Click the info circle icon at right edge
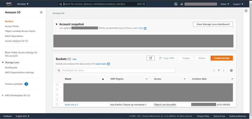This screenshot has width=252, height=119. tap(246, 11)
